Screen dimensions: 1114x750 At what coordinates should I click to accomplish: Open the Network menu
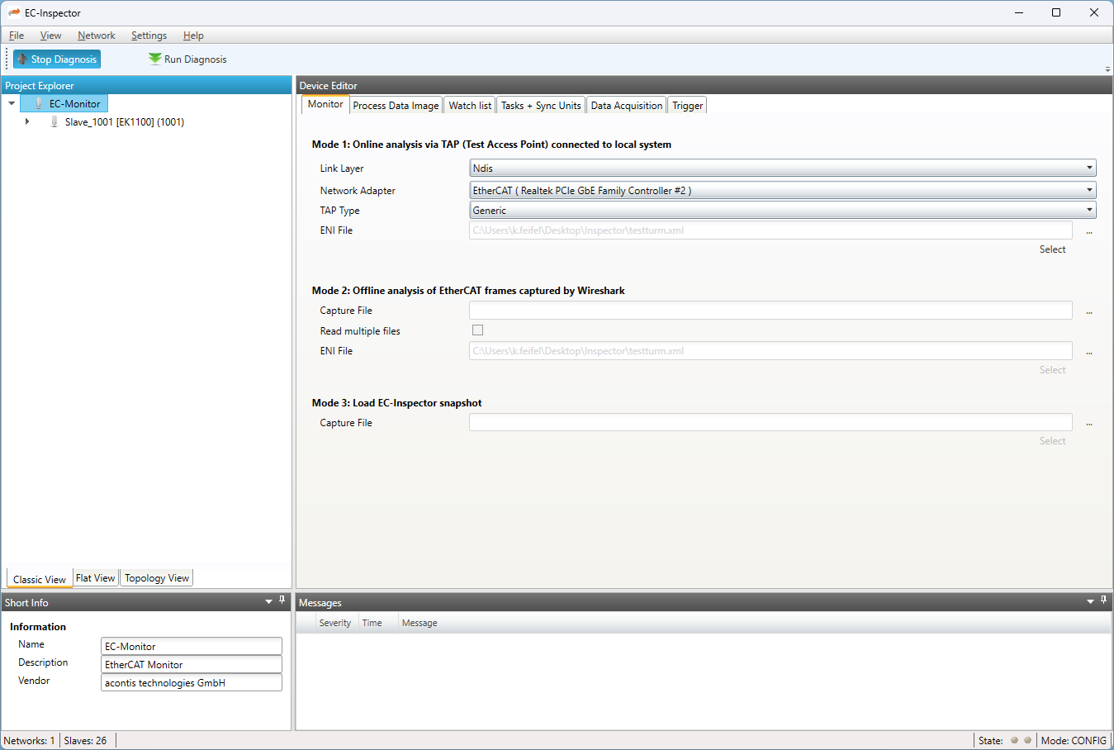click(x=96, y=36)
